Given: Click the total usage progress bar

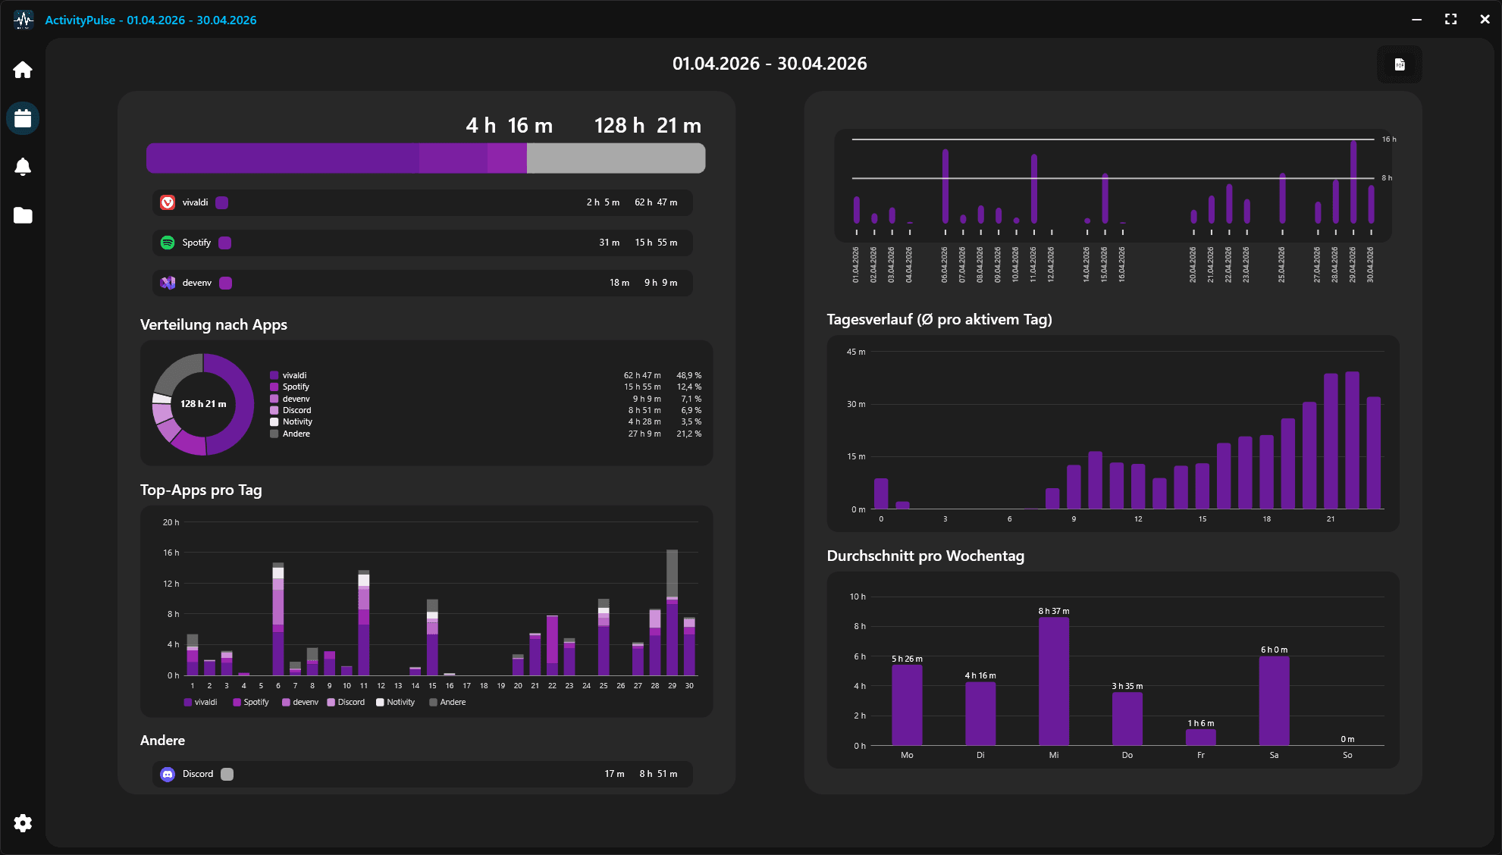Looking at the screenshot, I should click(425, 158).
